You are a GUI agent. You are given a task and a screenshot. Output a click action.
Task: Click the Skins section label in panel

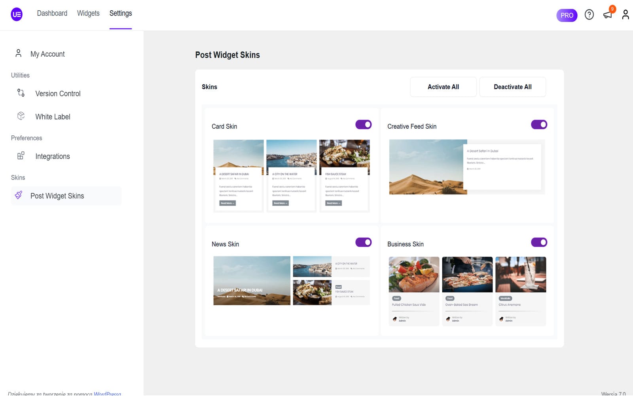point(209,87)
